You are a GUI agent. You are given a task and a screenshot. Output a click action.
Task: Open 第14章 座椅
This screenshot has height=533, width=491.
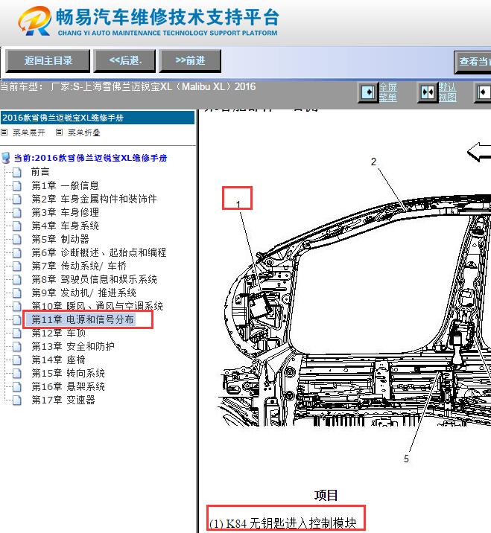[58, 360]
